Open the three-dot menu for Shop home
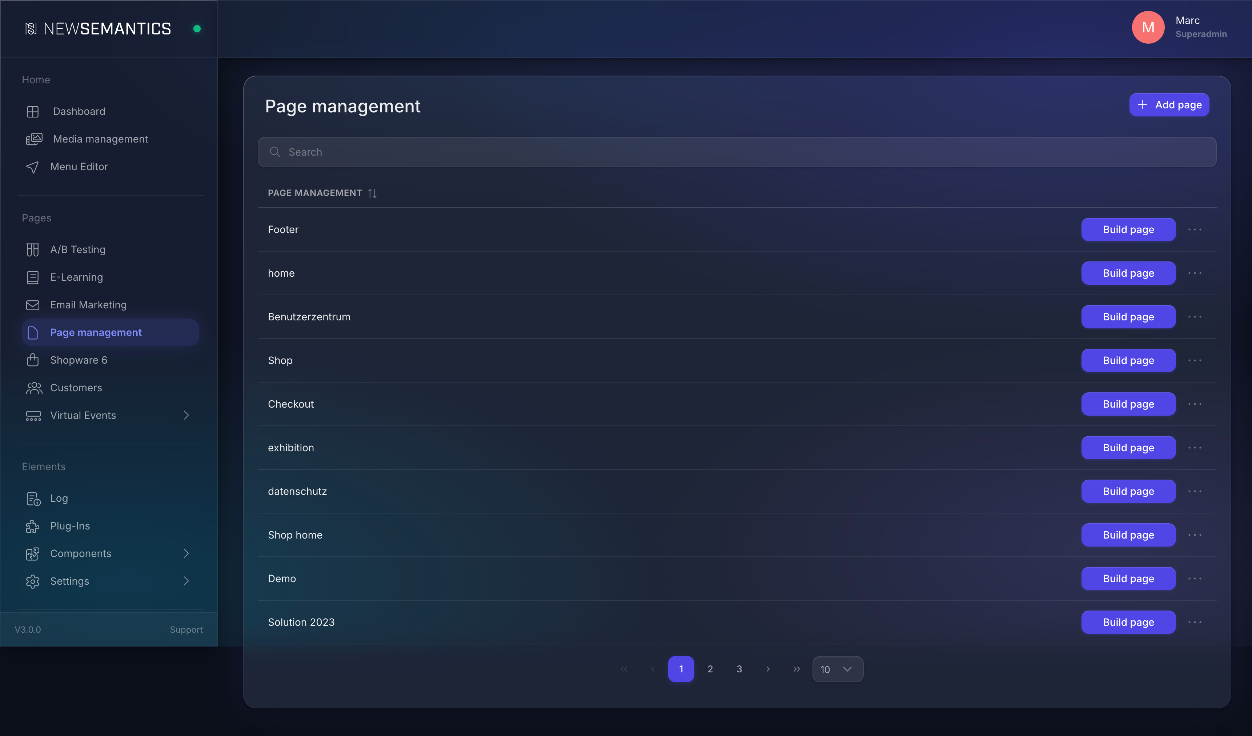 click(1195, 535)
